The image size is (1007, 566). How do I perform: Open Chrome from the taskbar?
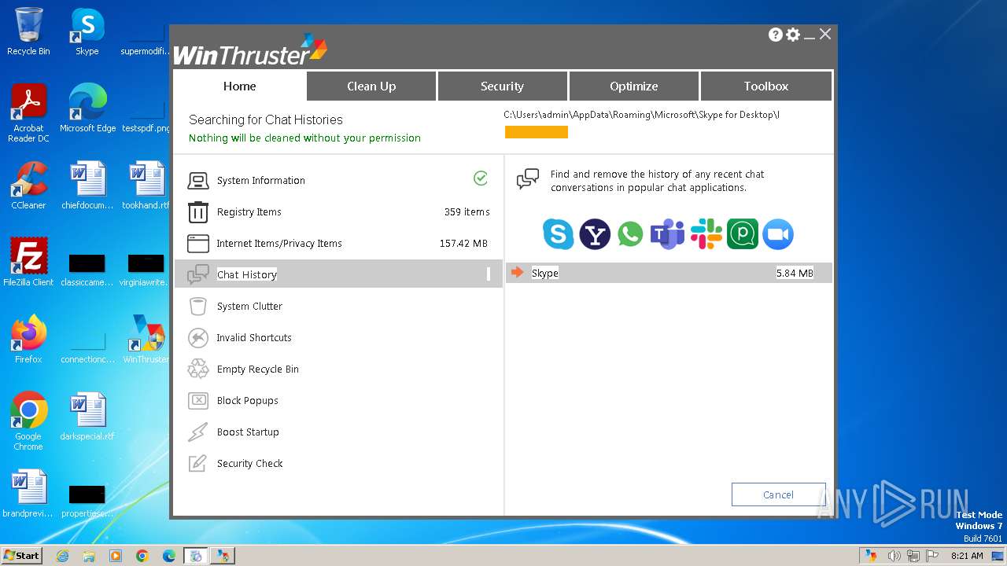[x=142, y=556]
